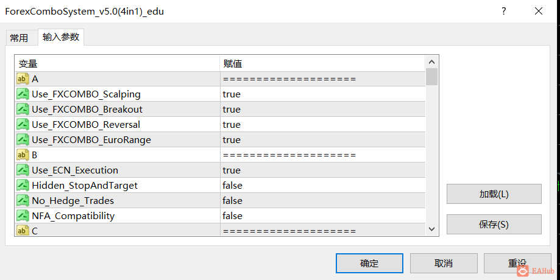Click the NFA_Compatibility parameter icon

click(23, 216)
